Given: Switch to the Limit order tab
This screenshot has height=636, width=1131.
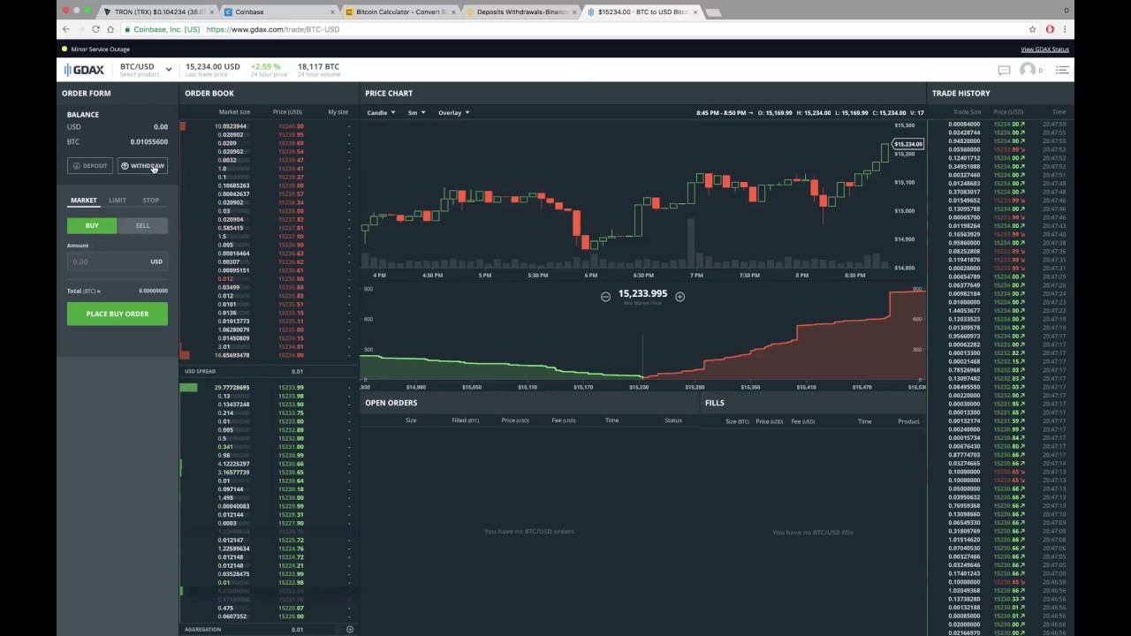Looking at the screenshot, I should point(118,201).
